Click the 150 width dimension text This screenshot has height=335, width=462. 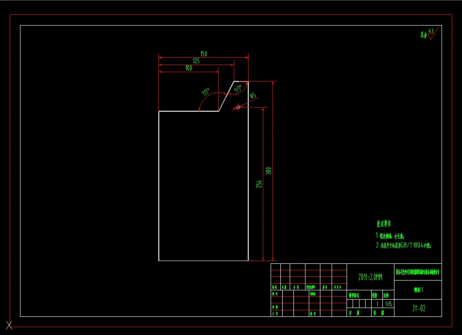coord(204,54)
